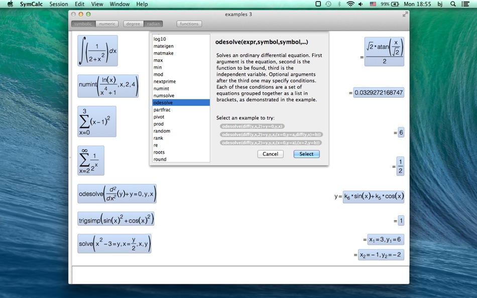Set angle unit to radian
Viewport: 477px width, 298px height.
(x=153, y=24)
